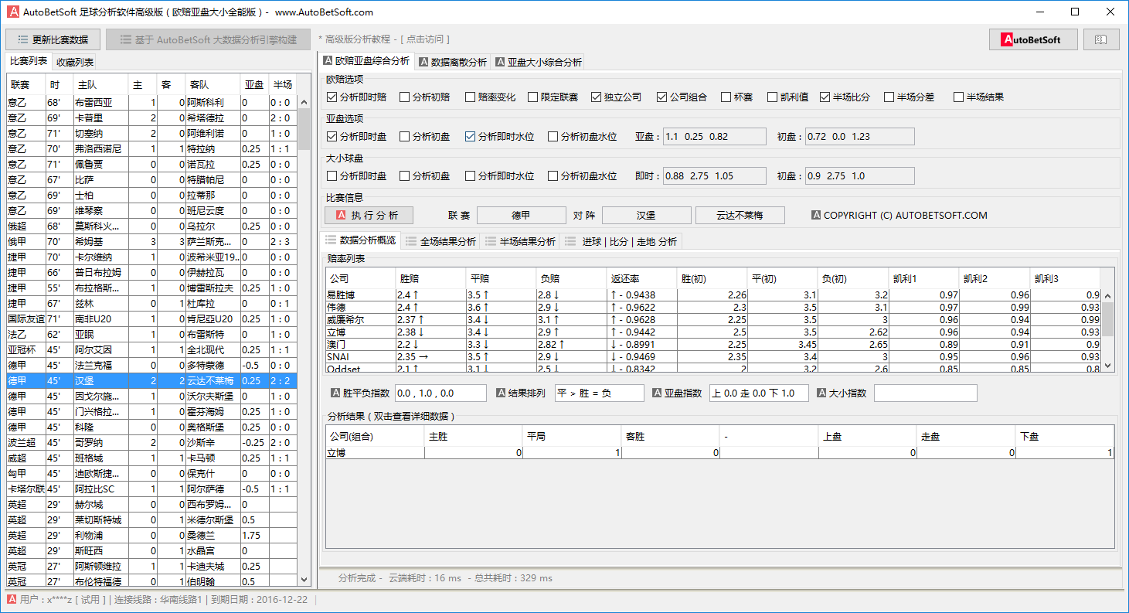Select the SNAI row in odds table
This screenshot has width=1129, height=613.
pyautogui.click(x=713, y=357)
